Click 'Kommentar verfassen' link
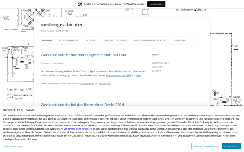Image resolution: width=244 pixels, height=152 pixels. 52,63
